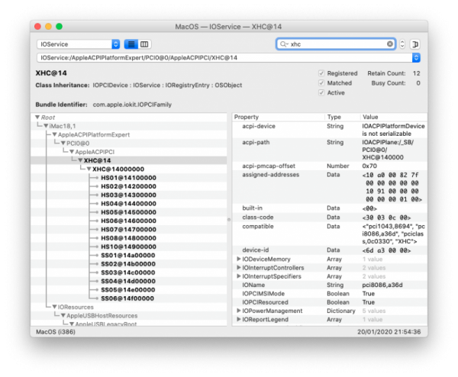Expand the IOInterruptSpecifiers property
This screenshot has height=377, width=458.
tap(238, 276)
